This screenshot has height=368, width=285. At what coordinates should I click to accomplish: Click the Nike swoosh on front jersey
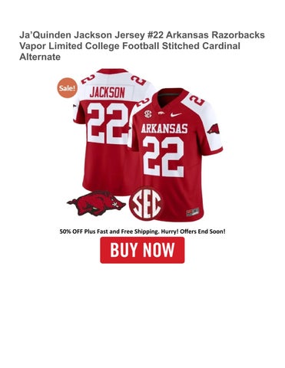click(176, 115)
